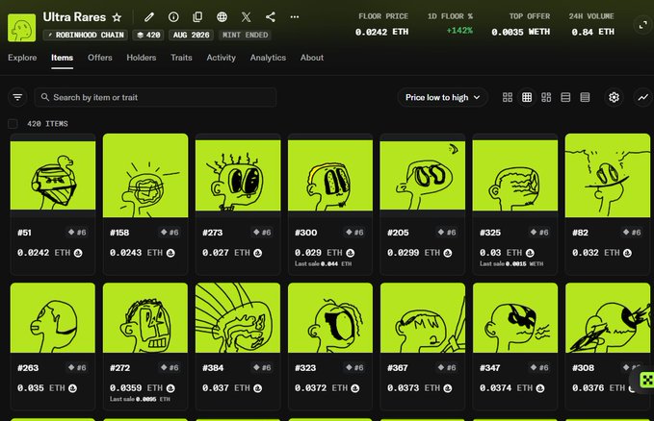This screenshot has height=421, width=654.
Task: Open item #300 thumbnail
Action: [x=330, y=175]
